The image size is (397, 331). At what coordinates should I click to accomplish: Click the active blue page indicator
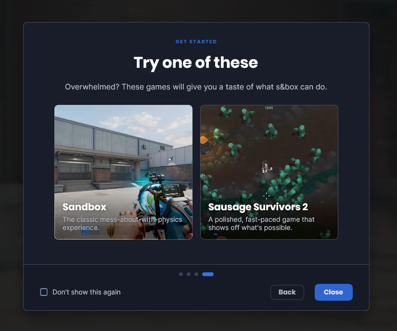[x=208, y=274]
